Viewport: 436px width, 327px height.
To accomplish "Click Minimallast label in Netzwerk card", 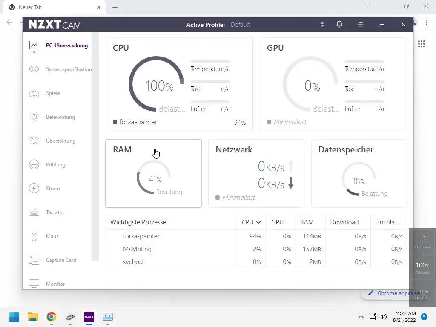I will (x=238, y=198).
